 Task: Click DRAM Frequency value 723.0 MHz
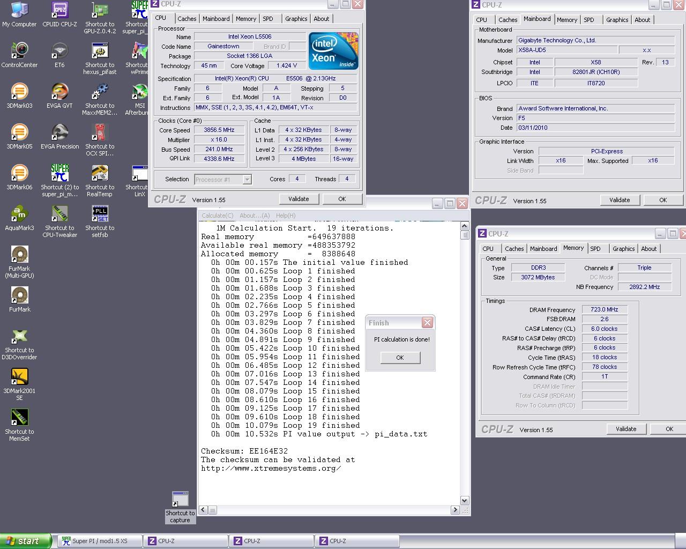tap(605, 309)
